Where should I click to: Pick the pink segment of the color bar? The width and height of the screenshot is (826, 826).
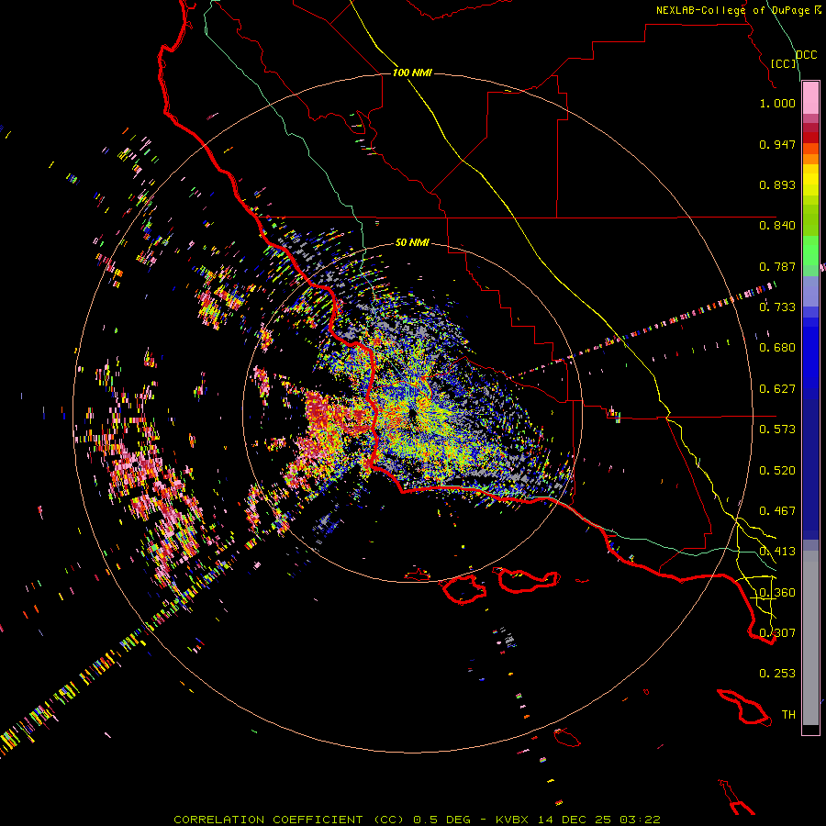click(x=810, y=98)
